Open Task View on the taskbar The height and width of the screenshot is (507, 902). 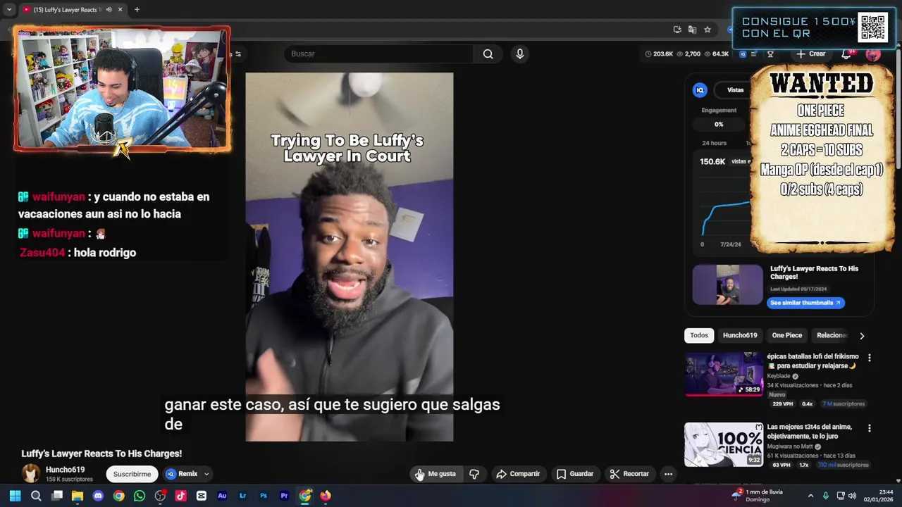coord(57,496)
